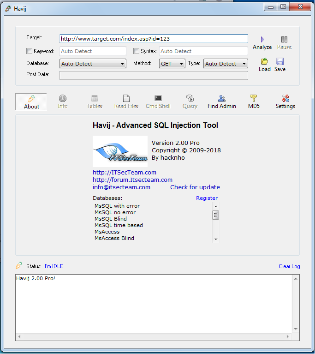The height and width of the screenshot is (354, 315).
Task: Click the Check for update link
Action: point(195,187)
